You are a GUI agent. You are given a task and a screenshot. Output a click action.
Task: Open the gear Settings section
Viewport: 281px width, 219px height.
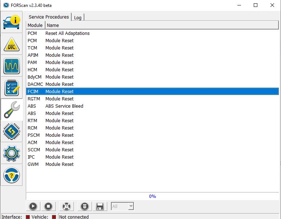[12, 153]
